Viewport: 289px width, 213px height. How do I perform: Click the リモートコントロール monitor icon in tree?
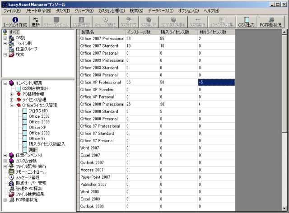(x=11, y=172)
